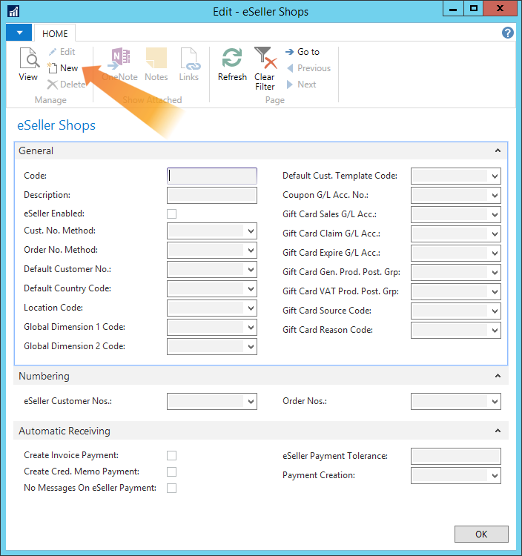Maximize the eSeller Shops window
Viewport: 522px width, 556px height.
(473, 8)
